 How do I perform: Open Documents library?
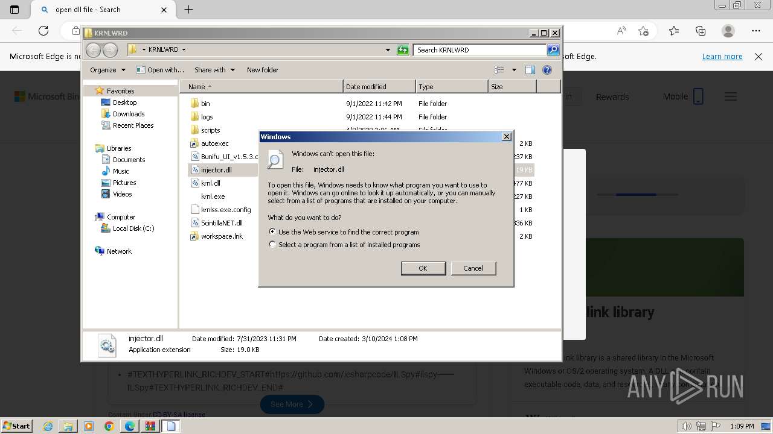(129, 160)
